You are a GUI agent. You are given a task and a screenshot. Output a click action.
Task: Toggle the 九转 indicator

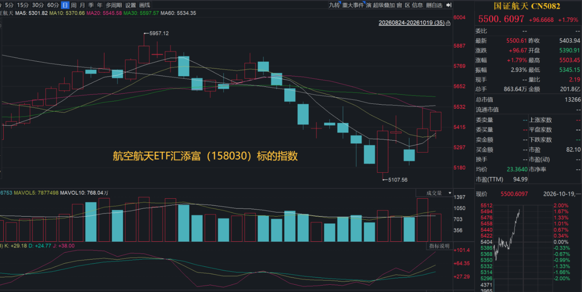coord(334,5)
